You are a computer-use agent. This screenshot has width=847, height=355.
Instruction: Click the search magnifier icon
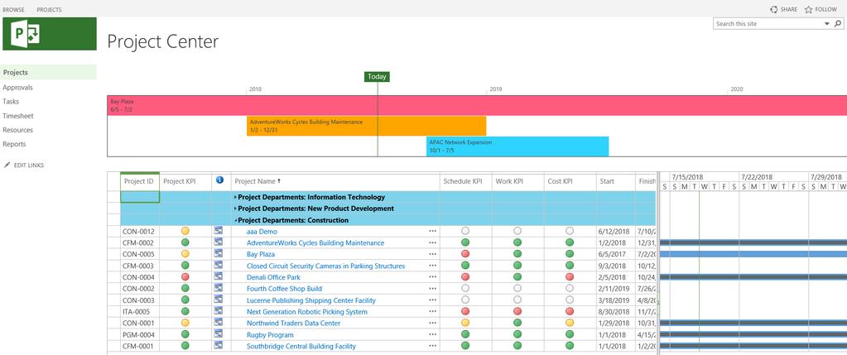click(837, 24)
